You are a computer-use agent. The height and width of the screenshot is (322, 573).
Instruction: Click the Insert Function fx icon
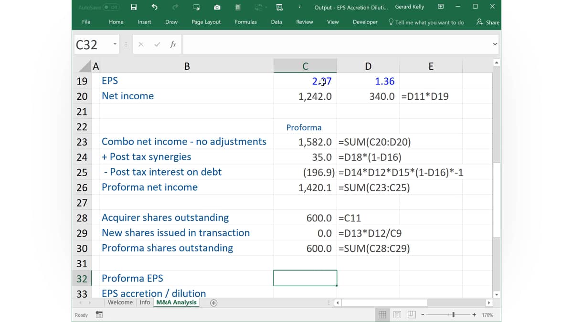(173, 44)
